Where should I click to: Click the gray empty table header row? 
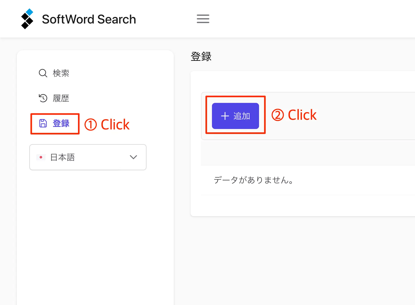308,152
